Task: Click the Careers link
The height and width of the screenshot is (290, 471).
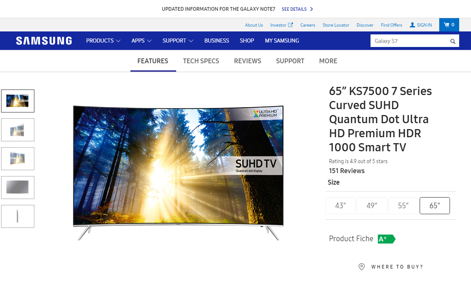Action: coord(308,25)
